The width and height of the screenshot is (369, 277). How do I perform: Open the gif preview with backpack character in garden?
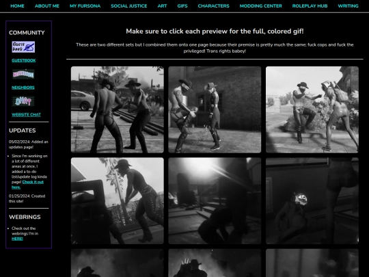point(312,109)
